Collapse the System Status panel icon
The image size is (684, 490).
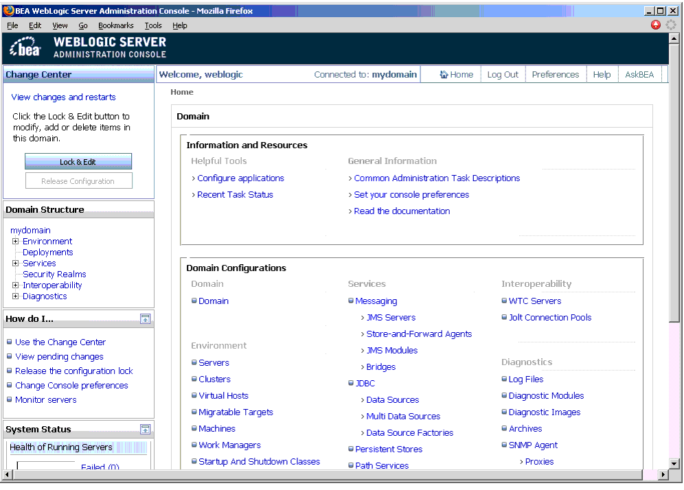pos(146,429)
